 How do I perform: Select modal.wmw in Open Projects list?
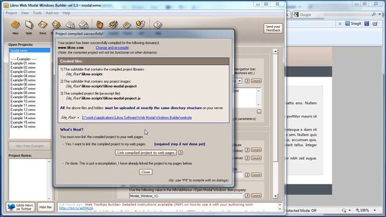click(x=30, y=51)
